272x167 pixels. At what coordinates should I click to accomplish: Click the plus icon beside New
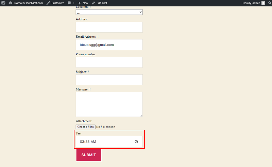[x=80, y=3]
